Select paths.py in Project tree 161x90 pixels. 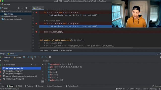(x=10, y=14)
